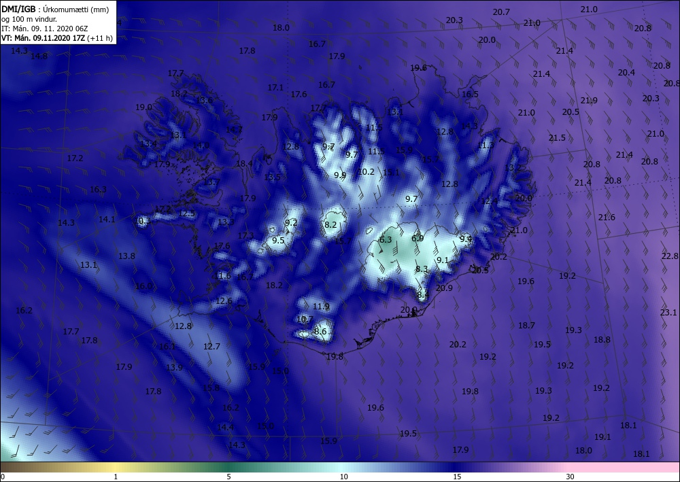680x482 pixels.
Task: Click the color scale label '0'
Action: click(3, 477)
